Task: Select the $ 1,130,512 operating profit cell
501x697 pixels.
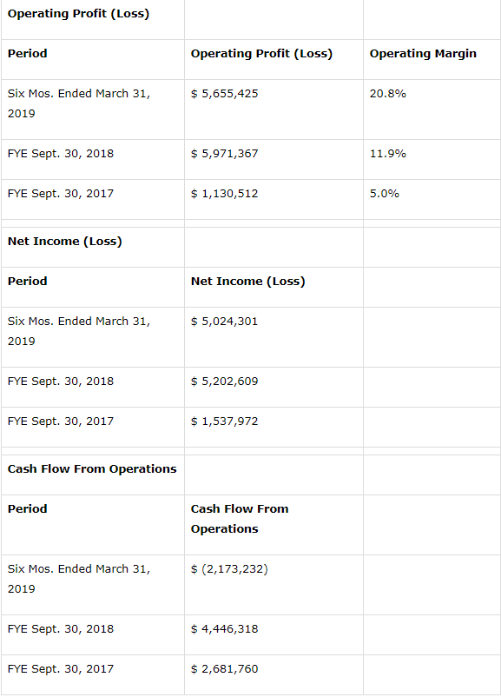Action: [224, 194]
